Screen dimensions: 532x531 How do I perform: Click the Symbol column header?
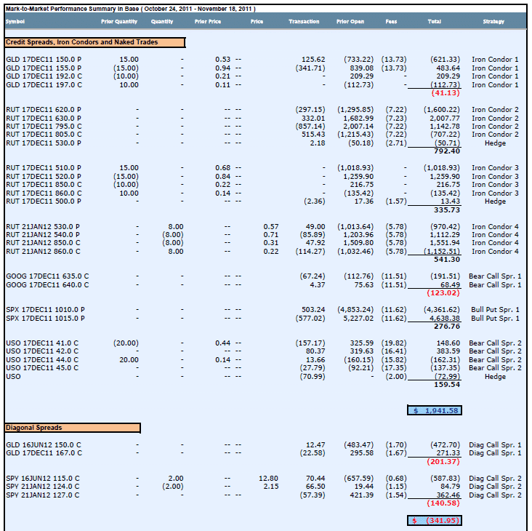15,22
